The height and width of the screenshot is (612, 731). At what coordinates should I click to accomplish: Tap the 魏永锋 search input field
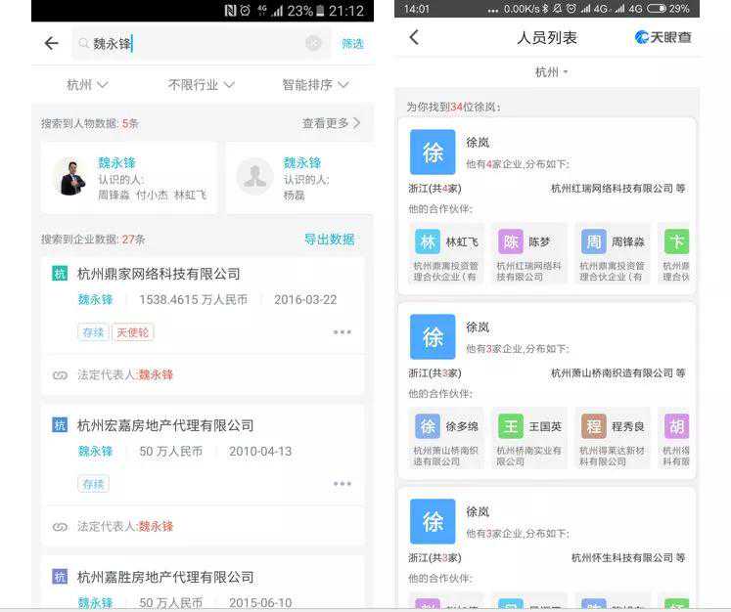tap(196, 43)
